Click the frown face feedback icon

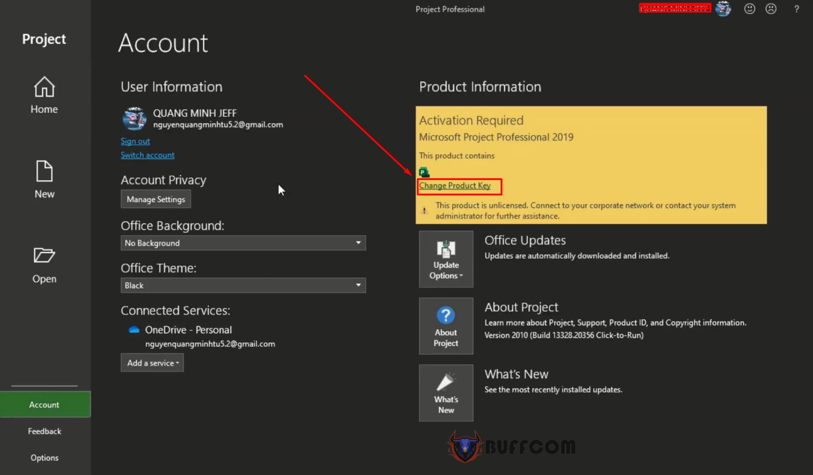point(771,9)
